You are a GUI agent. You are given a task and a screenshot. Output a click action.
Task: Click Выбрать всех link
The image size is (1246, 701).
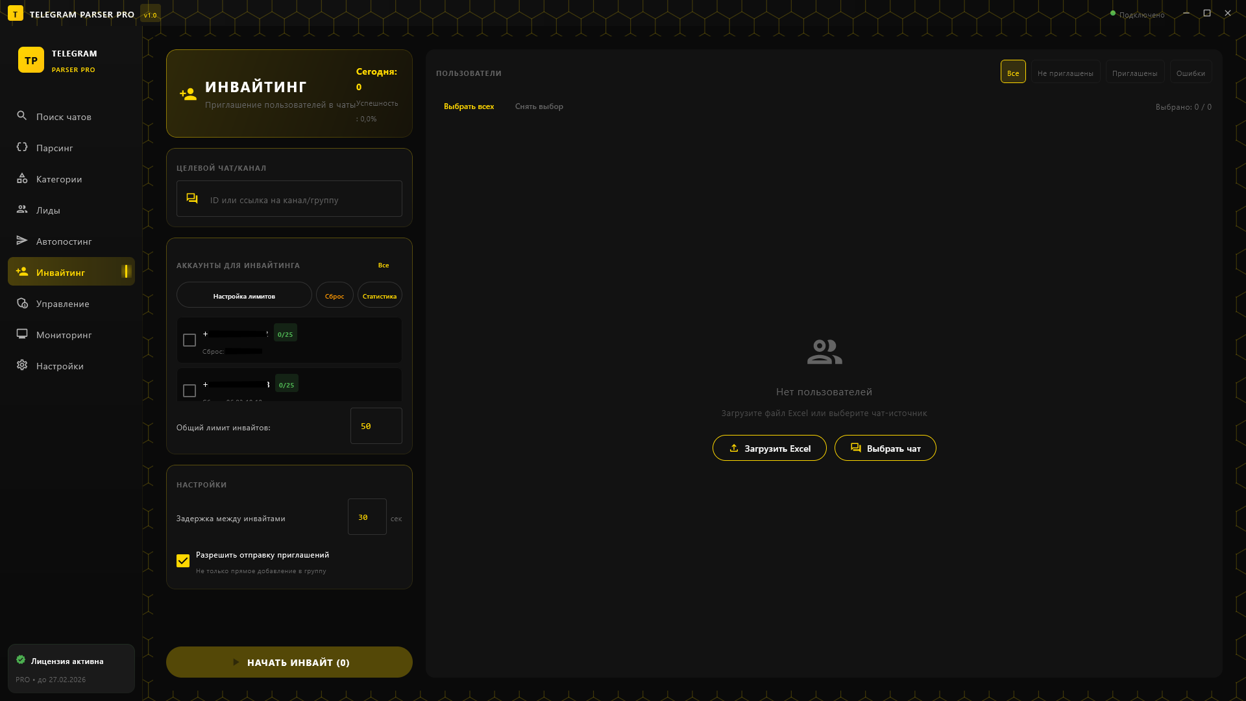tap(469, 106)
